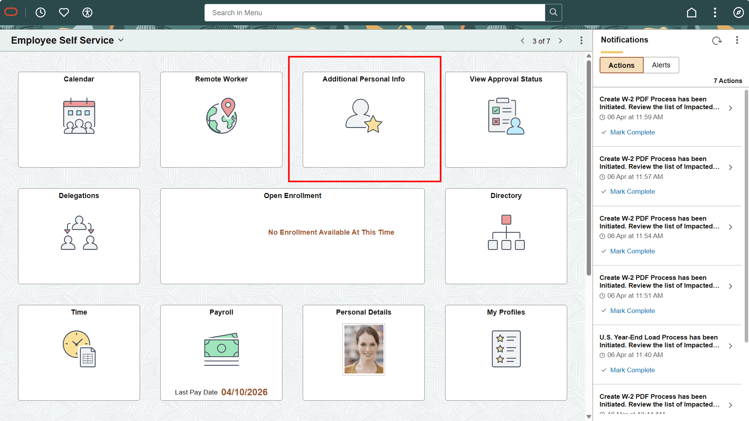Open Favorites heart icon
The height and width of the screenshot is (421, 749).
coord(64,12)
